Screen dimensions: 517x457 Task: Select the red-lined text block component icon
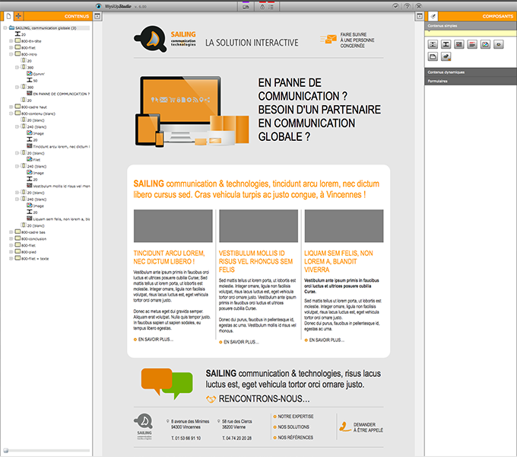click(x=472, y=44)
